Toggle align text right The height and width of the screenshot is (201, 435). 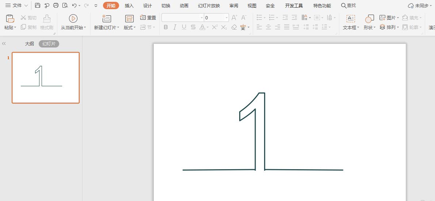pyautogui.click(x=278, y=27)
